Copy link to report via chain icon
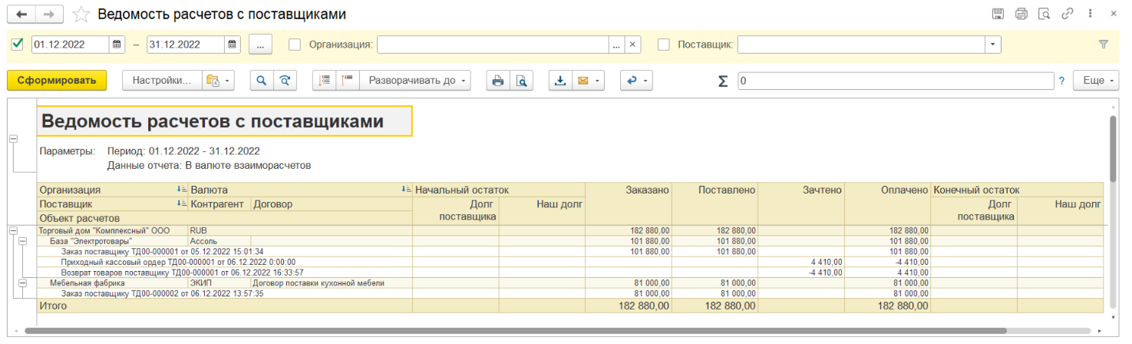 pyautogui.click(x=1067, y=14)
